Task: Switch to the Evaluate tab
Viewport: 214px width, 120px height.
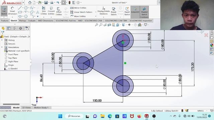Action: click(32, 21)
